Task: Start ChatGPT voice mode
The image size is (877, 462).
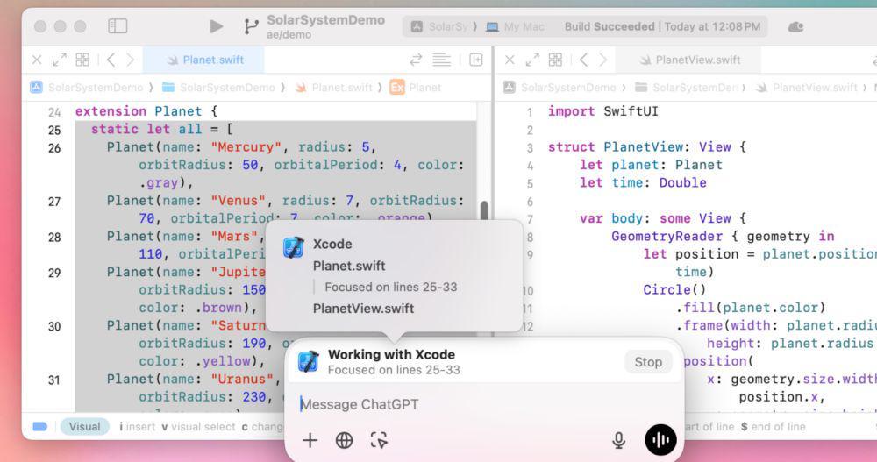Action: 660,440
